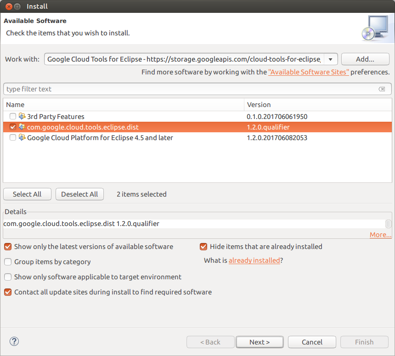Toggle Hide items that are already installed
This screenshot has width=395, height=356.
203,246
